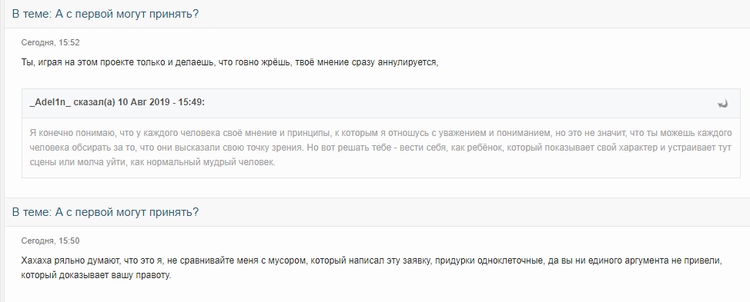Click the post text starting 'Ты, играя на этом проекте'

[230, 62]
